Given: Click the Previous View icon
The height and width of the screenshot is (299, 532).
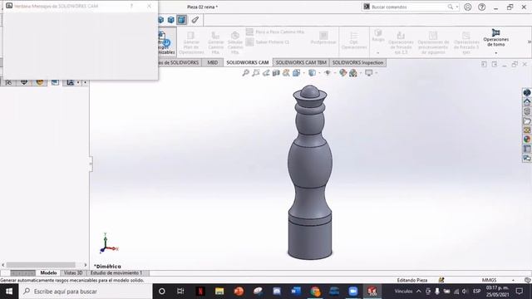Looking at the screenshot, I should point(266,72).
